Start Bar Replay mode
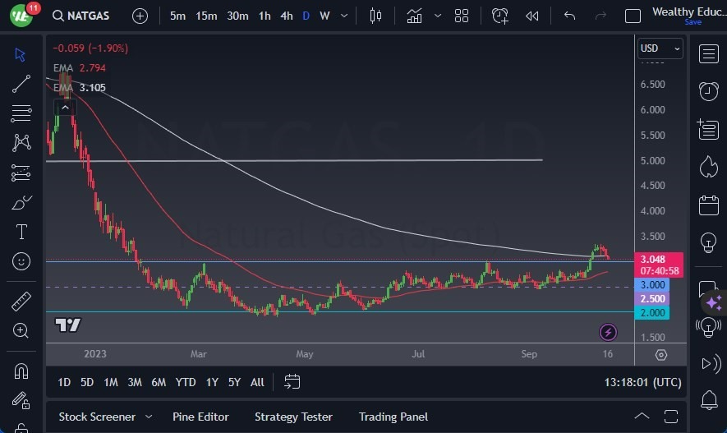The image size is (727, 433). coord(532,16)
